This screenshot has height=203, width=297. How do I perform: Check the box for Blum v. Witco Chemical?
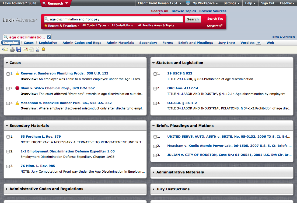(8, 88)
